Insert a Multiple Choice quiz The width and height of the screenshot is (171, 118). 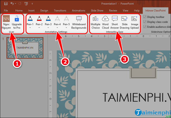point(96,22)
